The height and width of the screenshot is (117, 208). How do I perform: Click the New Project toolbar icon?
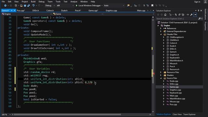coord(16,6)
